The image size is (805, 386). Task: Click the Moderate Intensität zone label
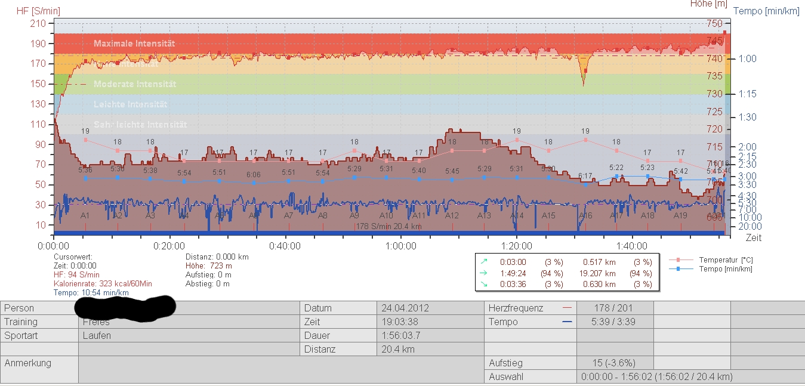tap(135, 84)
